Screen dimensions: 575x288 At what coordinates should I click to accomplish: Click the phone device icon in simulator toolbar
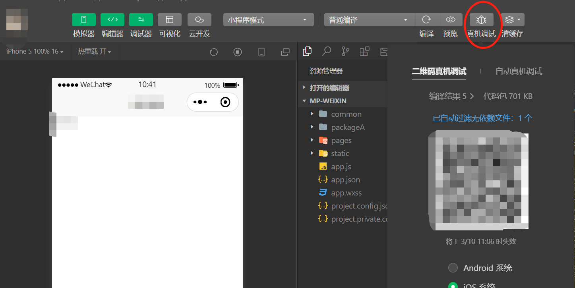[261, 52]
